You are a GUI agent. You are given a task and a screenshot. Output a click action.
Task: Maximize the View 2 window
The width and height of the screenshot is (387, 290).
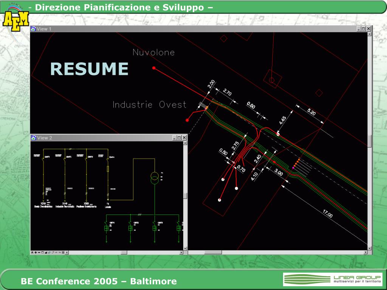tap(179, 138)
